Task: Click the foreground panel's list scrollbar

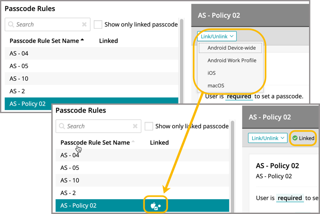Action: [x=233, y=168]
